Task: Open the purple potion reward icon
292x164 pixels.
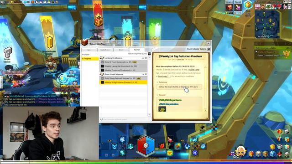Action: click(238, 8)
